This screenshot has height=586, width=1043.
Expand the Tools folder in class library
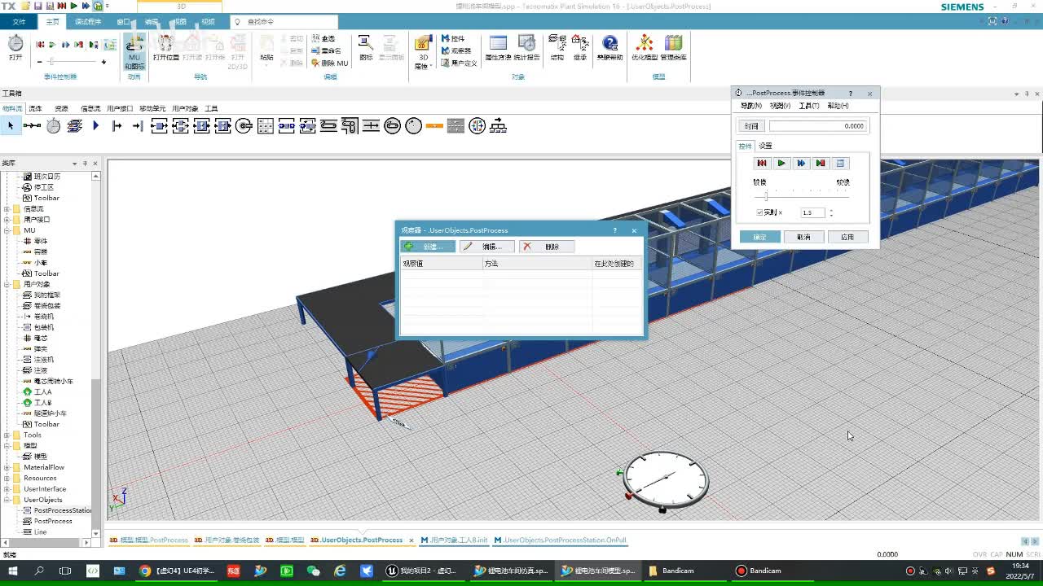[x=7, y=435]
